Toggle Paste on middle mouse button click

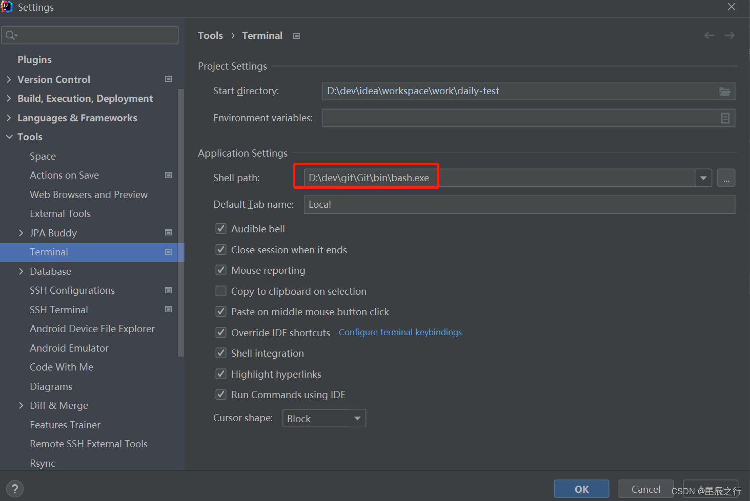tap(221, 312)
